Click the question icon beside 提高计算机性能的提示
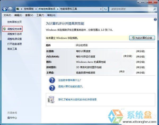 52,88
